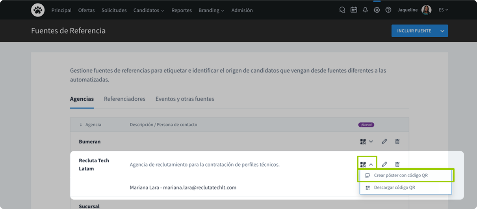Open the help question mark icon
Screen dimensions: 477x209
tap(388, 10)
